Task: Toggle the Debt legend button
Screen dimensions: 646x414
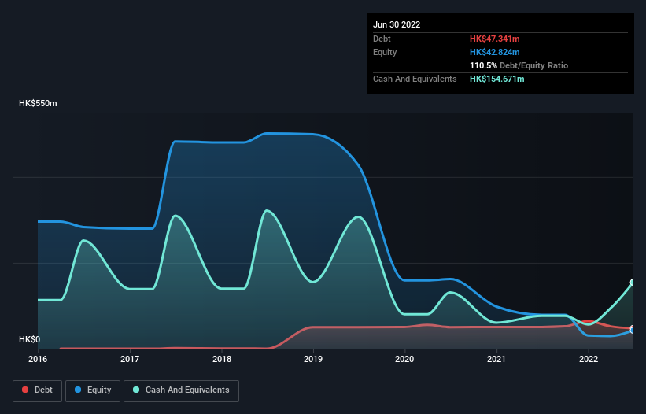Action: [x=38, y=390]
